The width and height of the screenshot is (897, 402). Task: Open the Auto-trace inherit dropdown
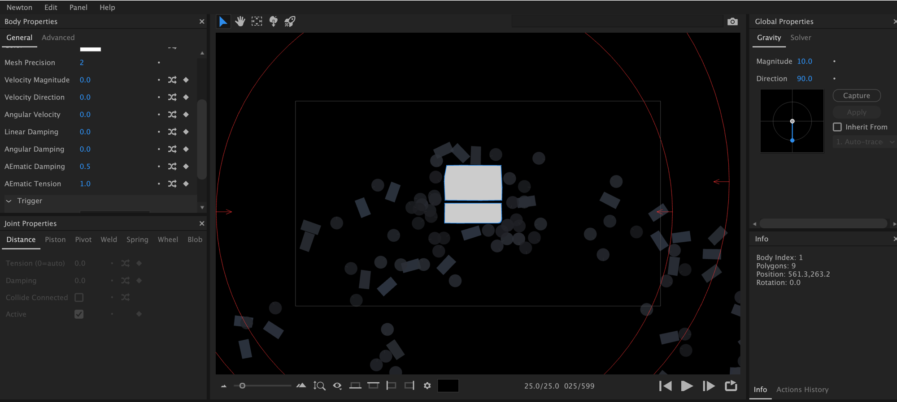[x=865, y=142]
